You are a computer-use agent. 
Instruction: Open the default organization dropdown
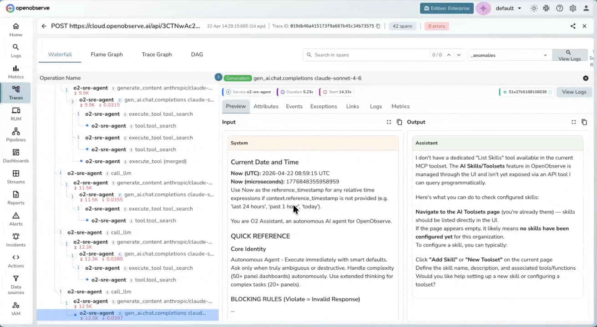508,8
